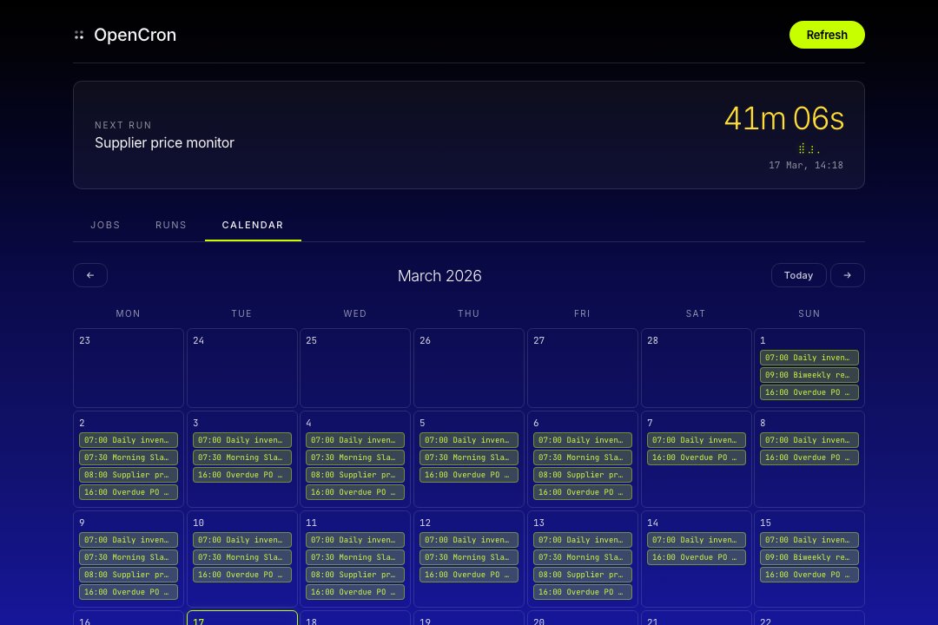938x625 pixels.
Task: Open 16:00 Overdue PO event on March 1
Action: pos(809,392)
